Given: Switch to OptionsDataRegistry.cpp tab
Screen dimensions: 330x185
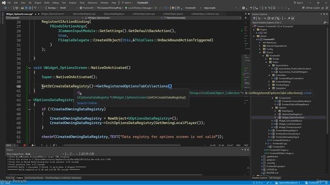Looking at the screenshot, I should click(x=84, y=14).
